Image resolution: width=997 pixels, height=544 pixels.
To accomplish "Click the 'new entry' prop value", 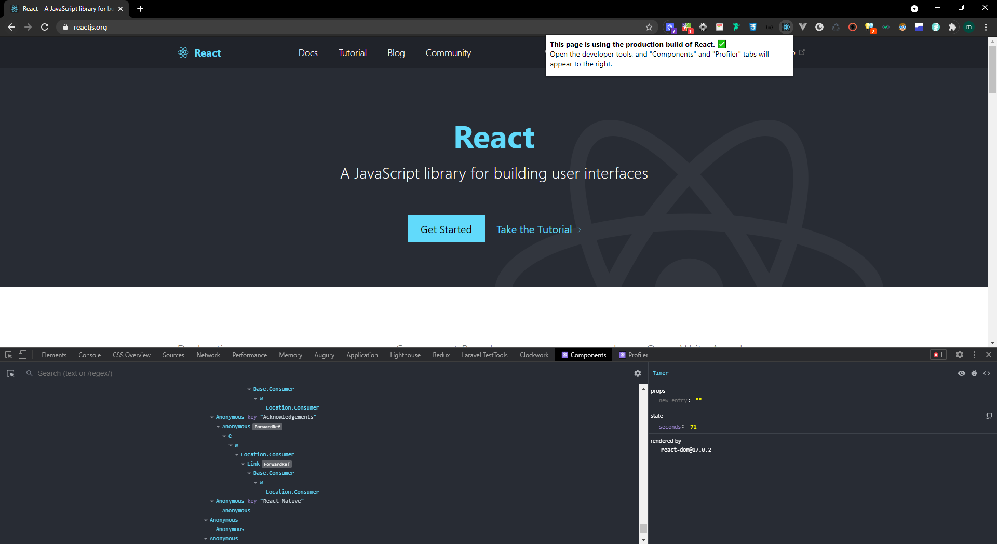I will click(698, 400).
